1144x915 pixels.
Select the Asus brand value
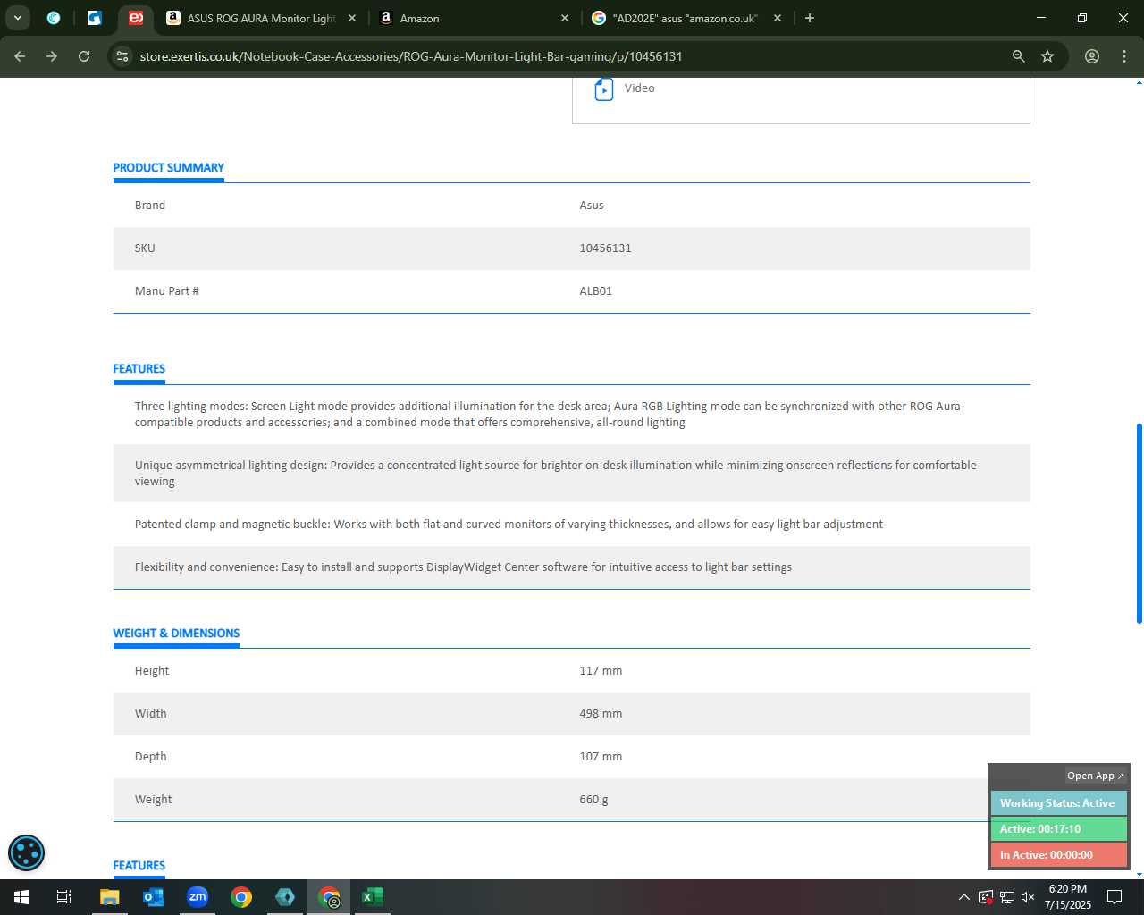pos(592,205)
